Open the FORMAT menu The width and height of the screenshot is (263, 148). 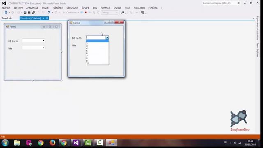105,8
